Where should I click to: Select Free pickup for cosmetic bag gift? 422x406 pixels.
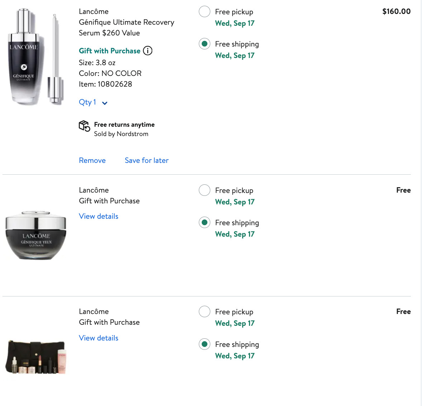pyautogui.click(x=205, y=311)
